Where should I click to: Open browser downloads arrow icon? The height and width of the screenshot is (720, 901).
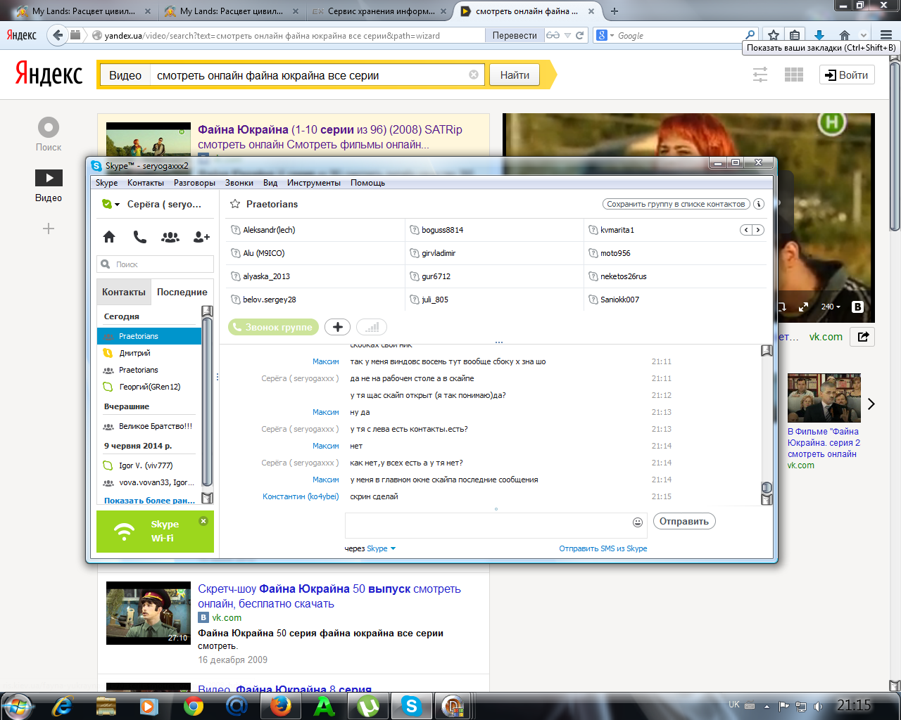click(x=819, y=35)
